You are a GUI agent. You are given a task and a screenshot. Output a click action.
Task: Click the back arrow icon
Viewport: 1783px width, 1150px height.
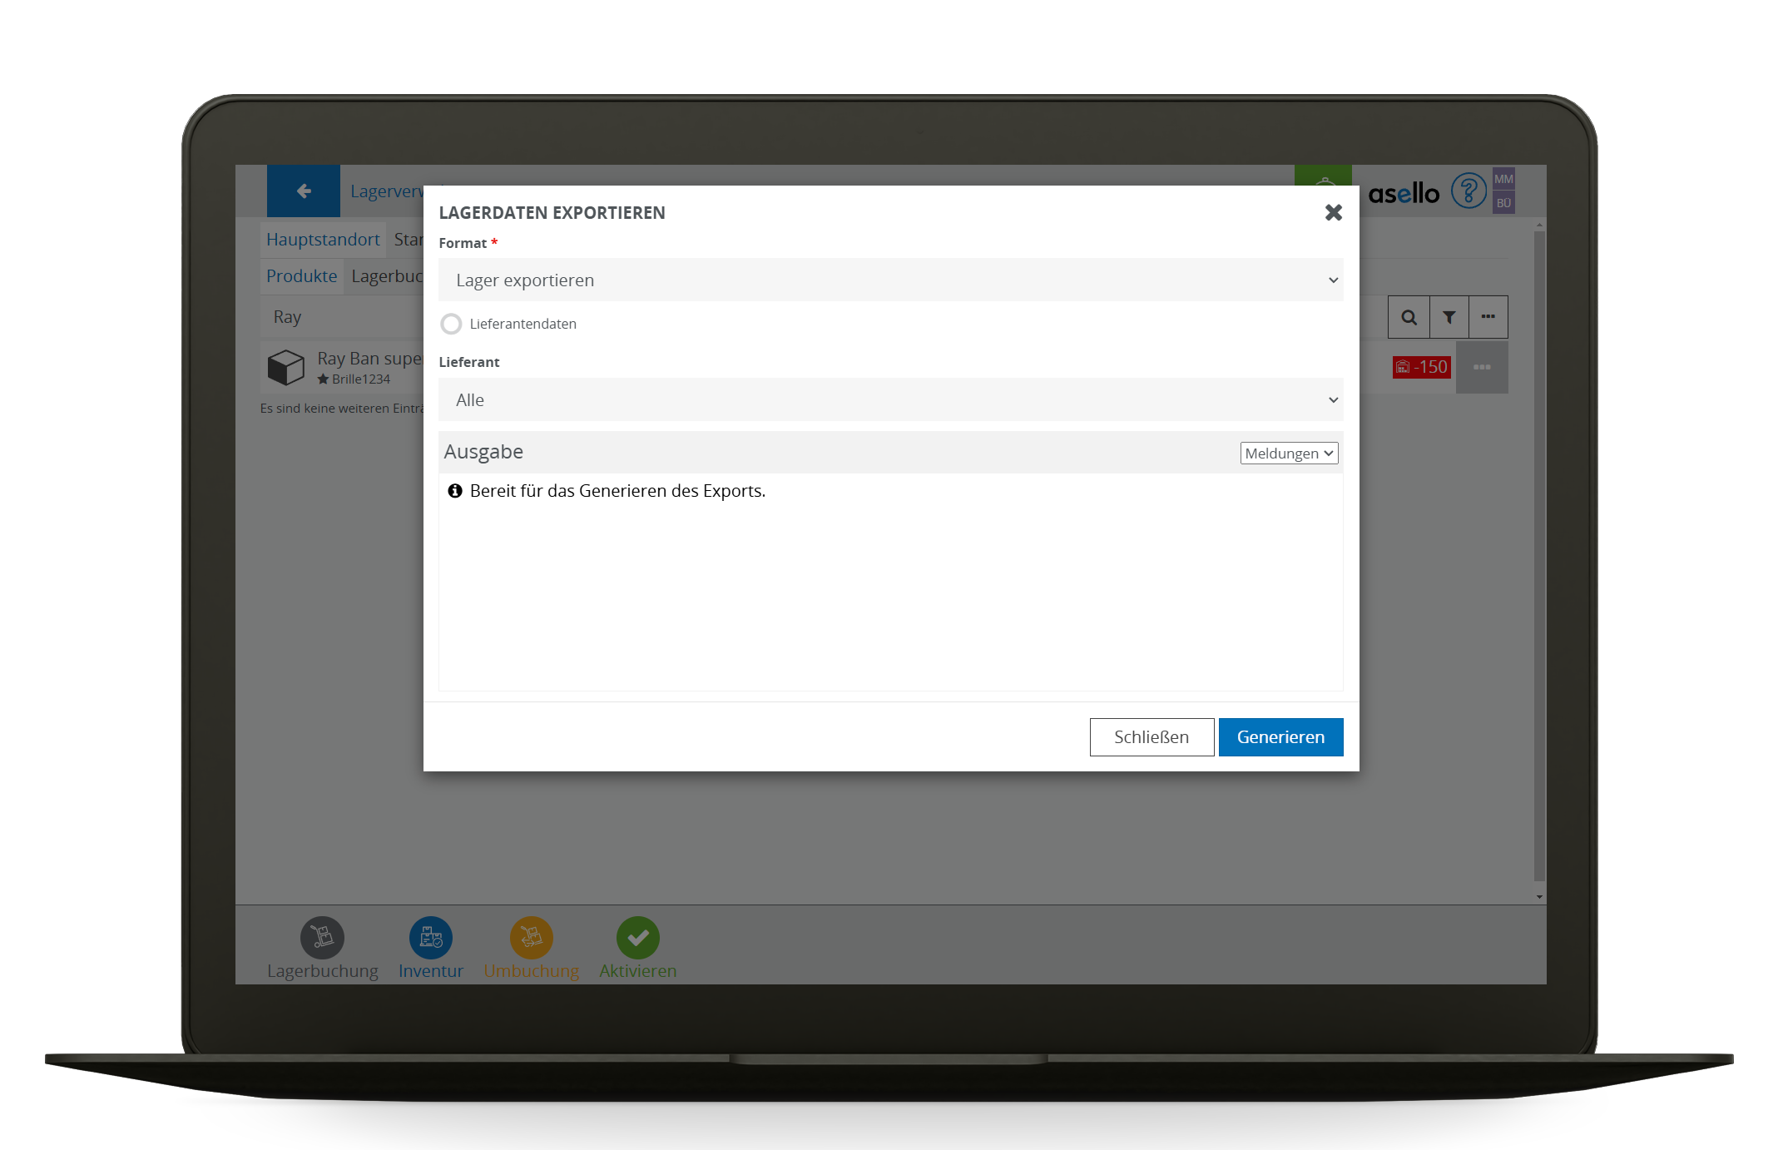tap(304, 191)
